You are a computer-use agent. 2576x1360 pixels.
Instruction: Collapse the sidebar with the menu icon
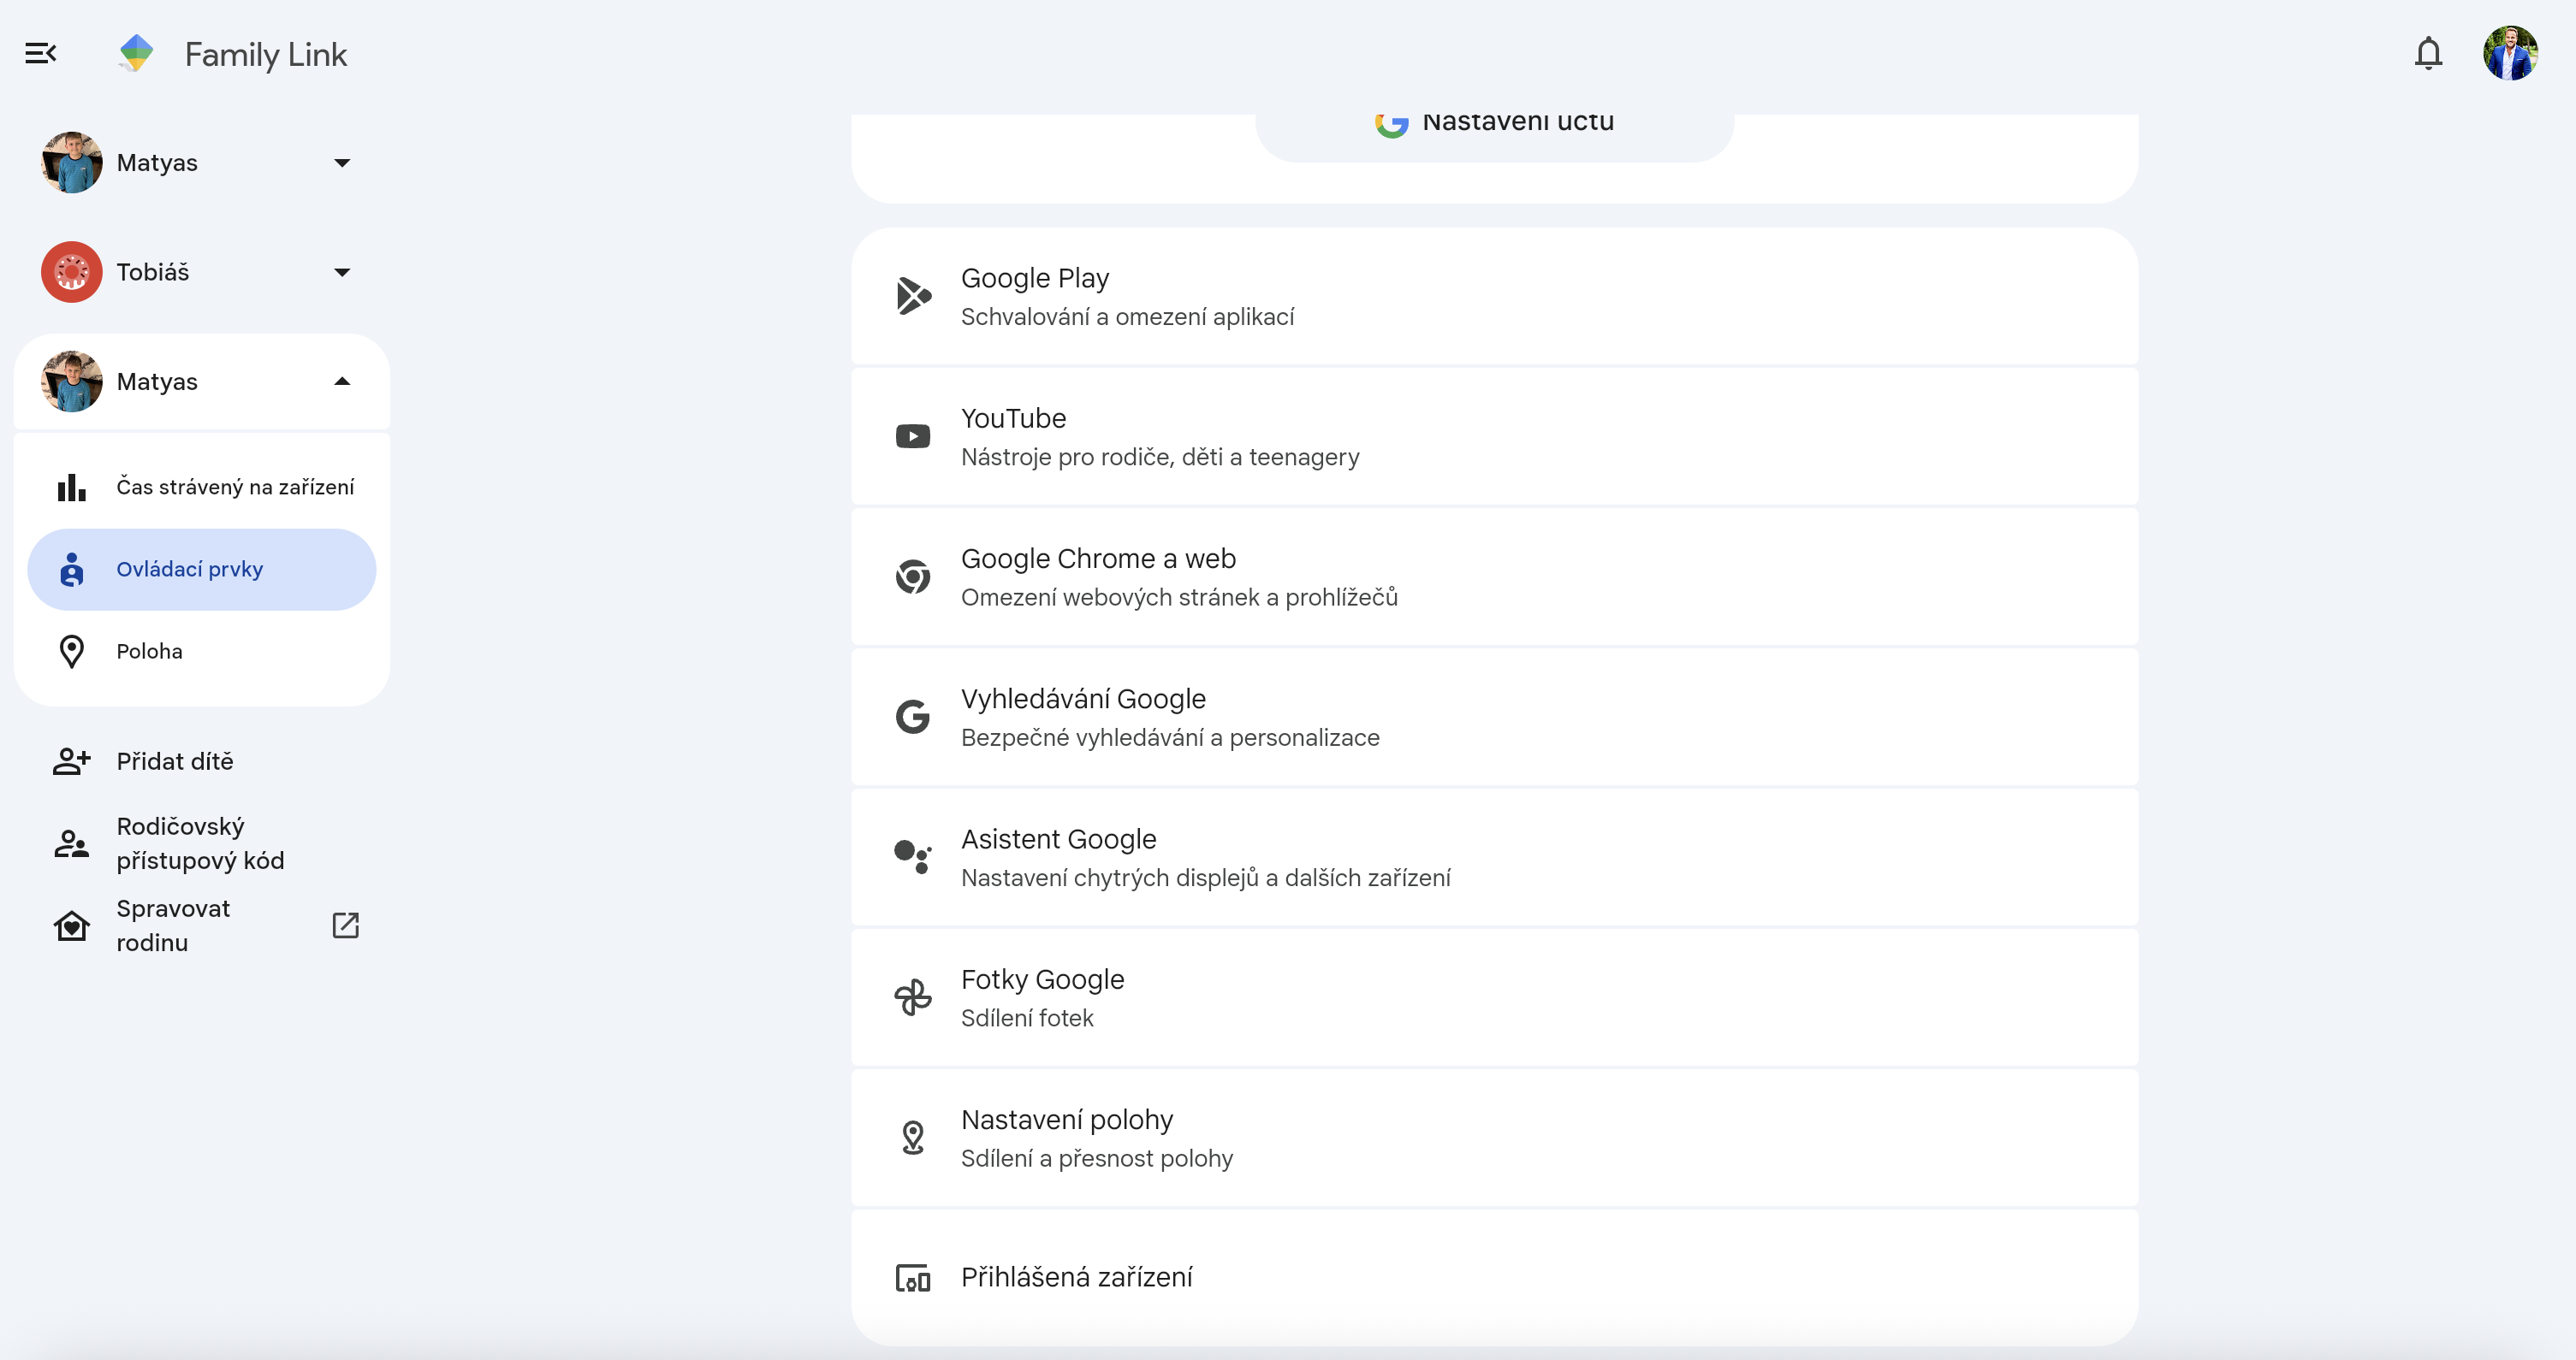click(40, 53)
